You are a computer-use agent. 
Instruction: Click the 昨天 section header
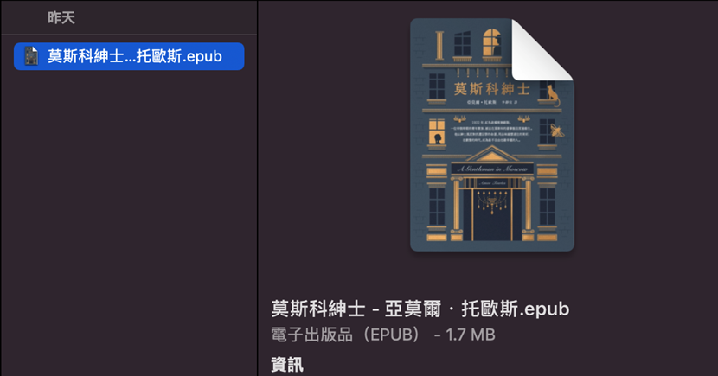tap(61, 18)
